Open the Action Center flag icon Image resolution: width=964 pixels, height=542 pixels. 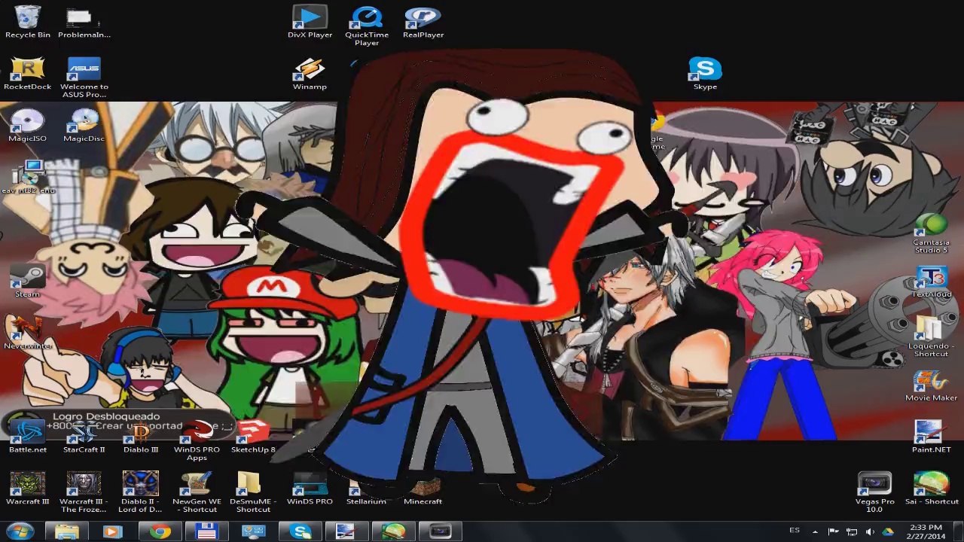point(834,531)
